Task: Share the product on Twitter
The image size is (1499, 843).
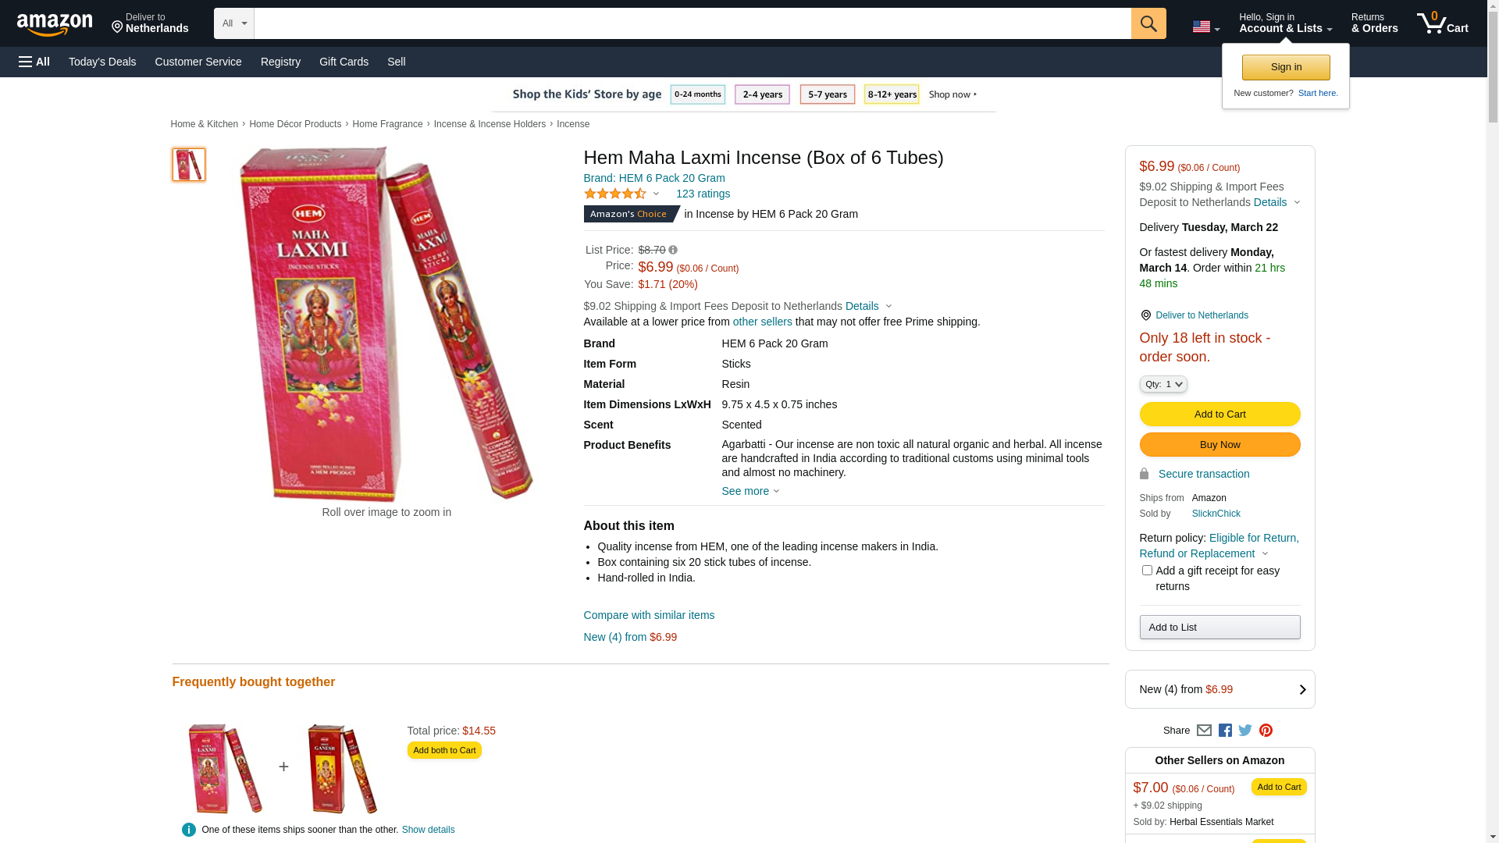Action: coord(1245,731)
